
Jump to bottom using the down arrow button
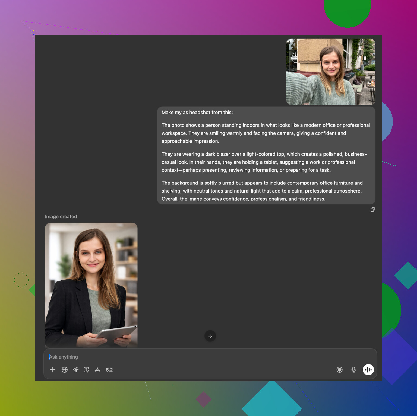point(210,336)
